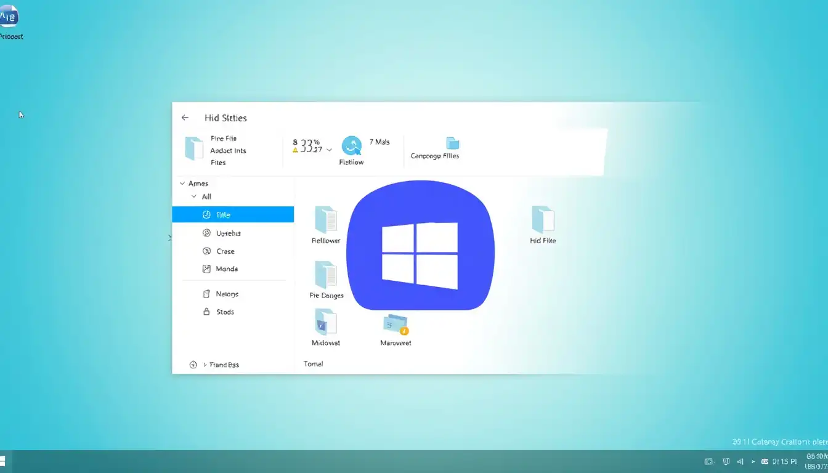Click the clipboard icon beside Netons
Viewport: 828px width, 473px height.
[206, 294]
